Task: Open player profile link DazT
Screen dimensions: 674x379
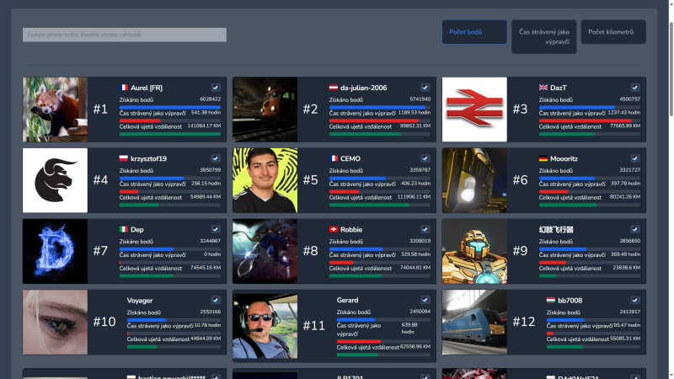Action: tap(559, 88)
